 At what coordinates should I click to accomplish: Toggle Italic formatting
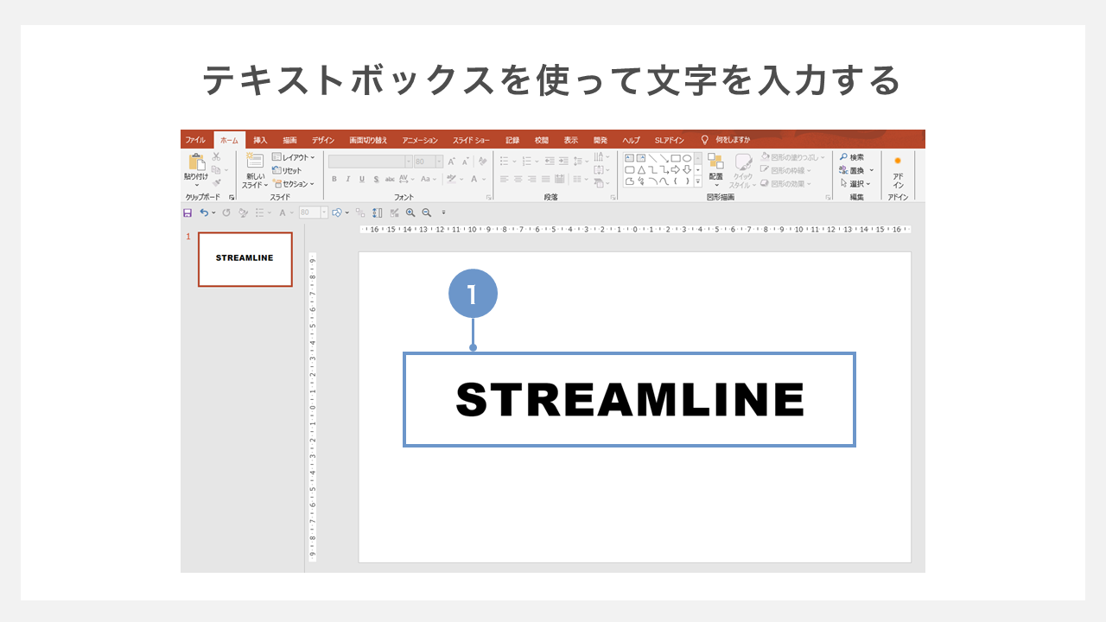[x=348, y=179]
